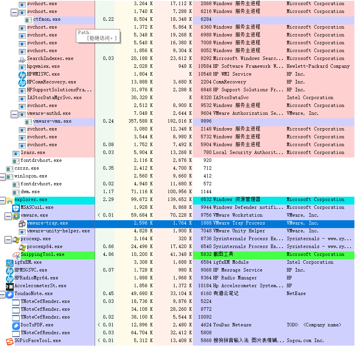Select the HPSupportSolutionsFra... process row
The image size is (356, 346).
[177, 90]
